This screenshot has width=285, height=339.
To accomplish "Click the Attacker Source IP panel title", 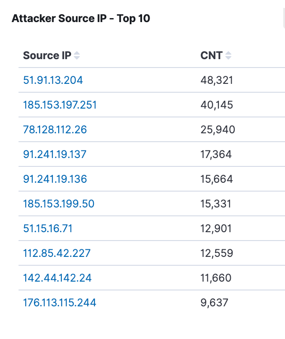I will [x=81, y=19].
